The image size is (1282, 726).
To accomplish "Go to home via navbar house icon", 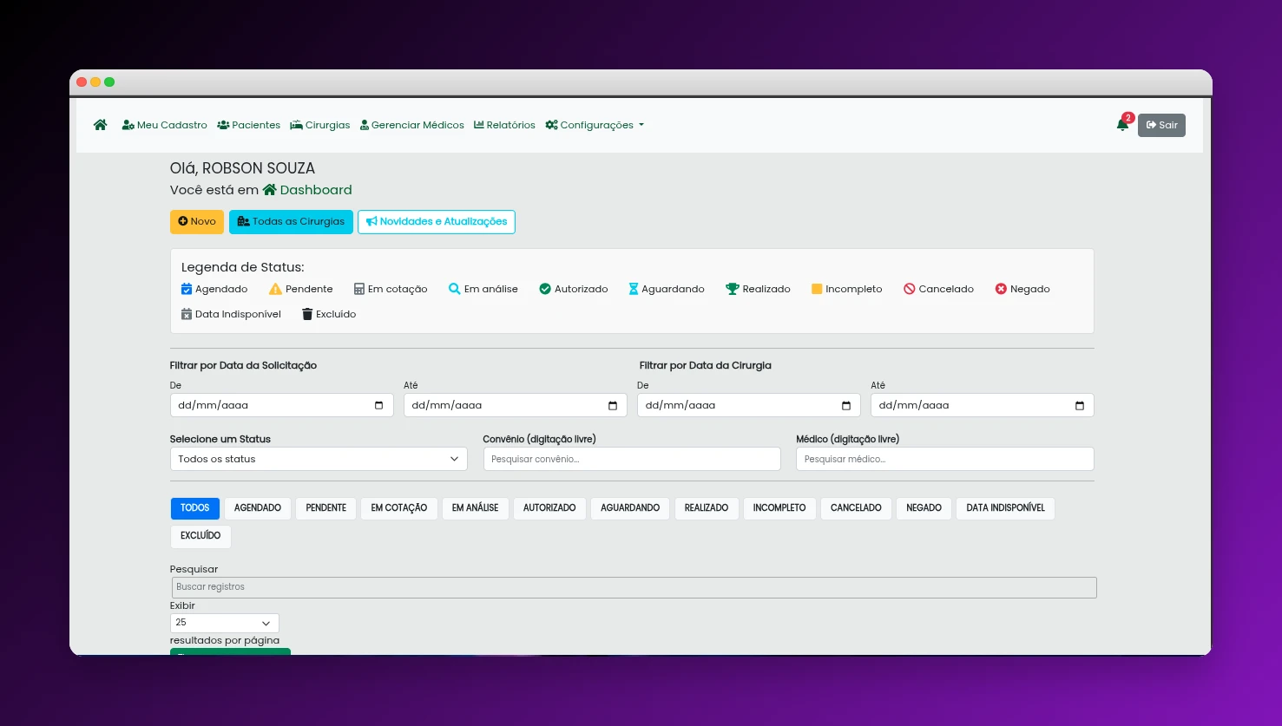I will point(101,125).
